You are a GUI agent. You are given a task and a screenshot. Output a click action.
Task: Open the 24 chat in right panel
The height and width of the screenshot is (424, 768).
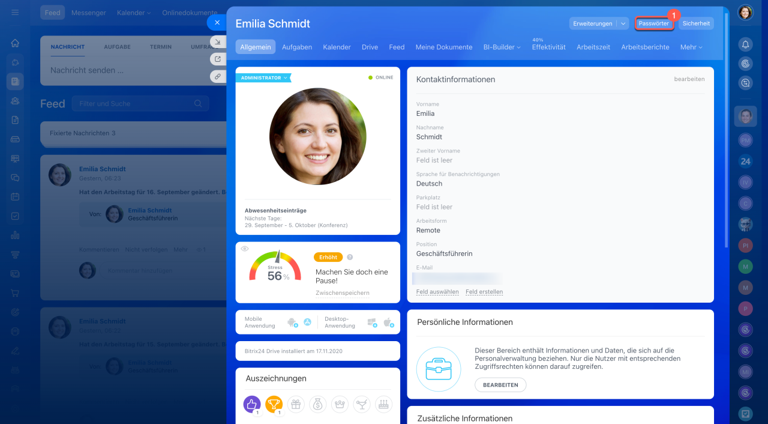pos(745,161)
